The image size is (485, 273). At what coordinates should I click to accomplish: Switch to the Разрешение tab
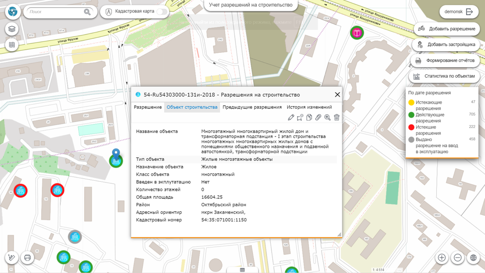pos(147,107)
